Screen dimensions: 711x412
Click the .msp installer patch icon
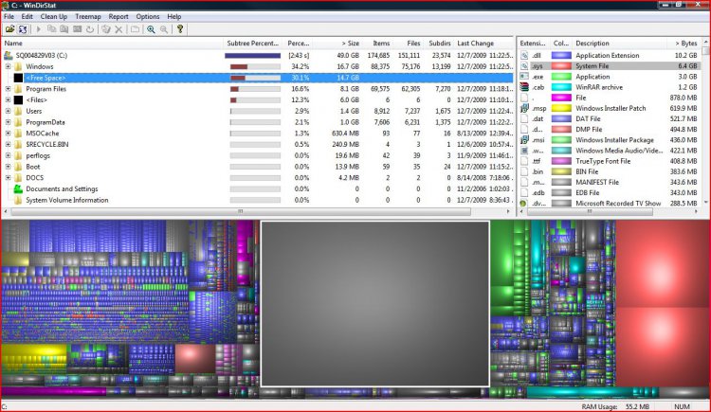pos(524,108)
